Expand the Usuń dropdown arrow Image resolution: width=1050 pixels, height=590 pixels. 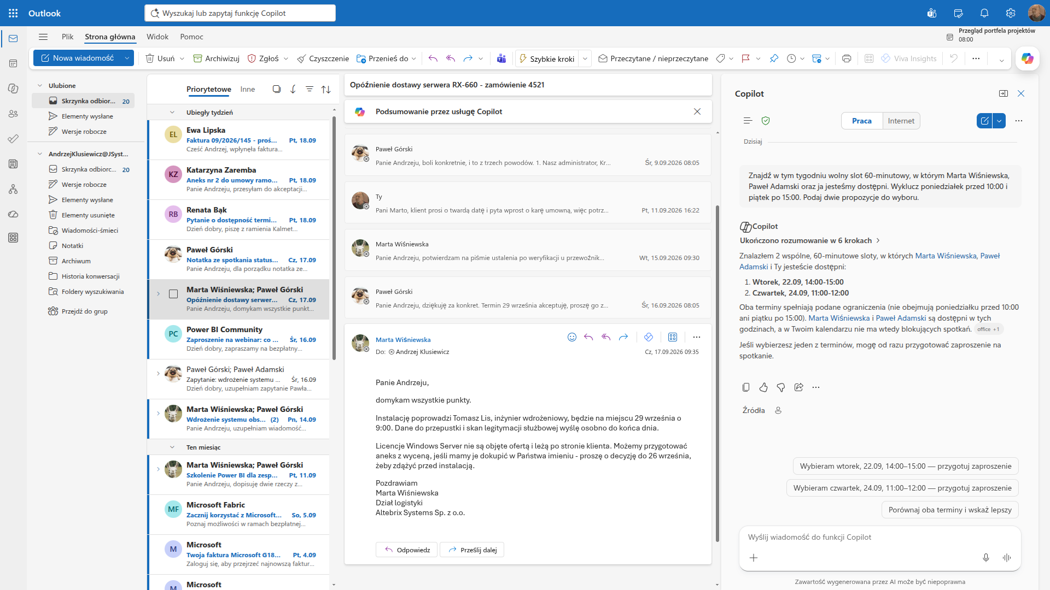(182, 58)
